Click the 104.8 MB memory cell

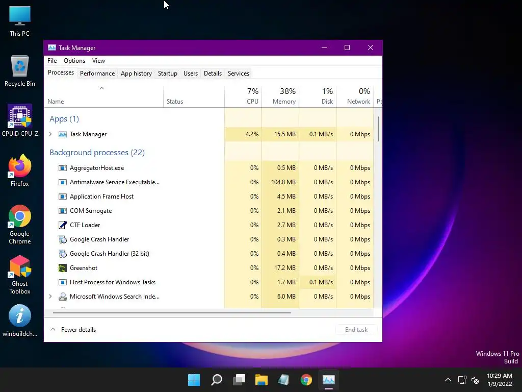(280, 182)
